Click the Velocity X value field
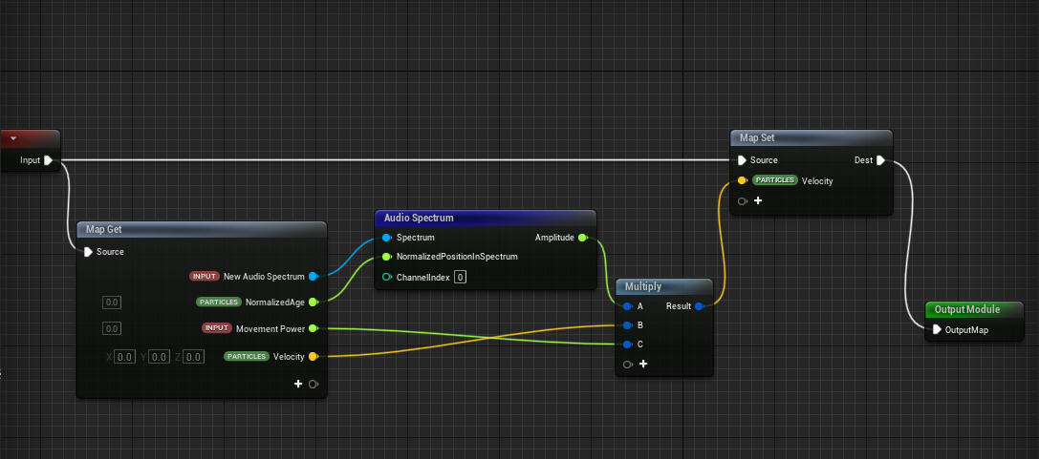 coord(124,357)
